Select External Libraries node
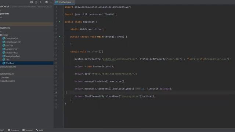 4,77
